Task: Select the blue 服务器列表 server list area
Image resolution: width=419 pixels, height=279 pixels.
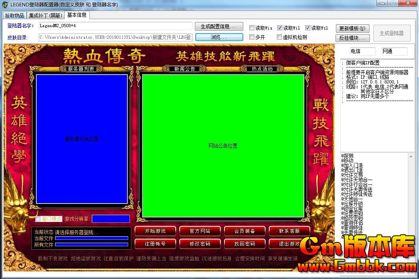Action: point(81,139)
